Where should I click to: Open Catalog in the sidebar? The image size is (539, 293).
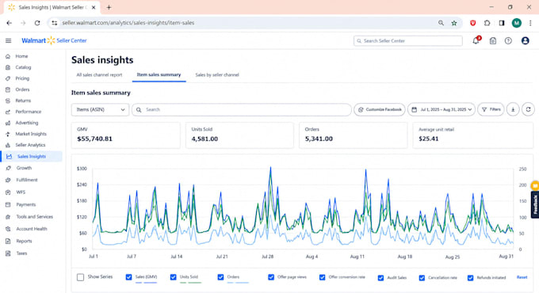pyautogui.click(x=23, y=67)
